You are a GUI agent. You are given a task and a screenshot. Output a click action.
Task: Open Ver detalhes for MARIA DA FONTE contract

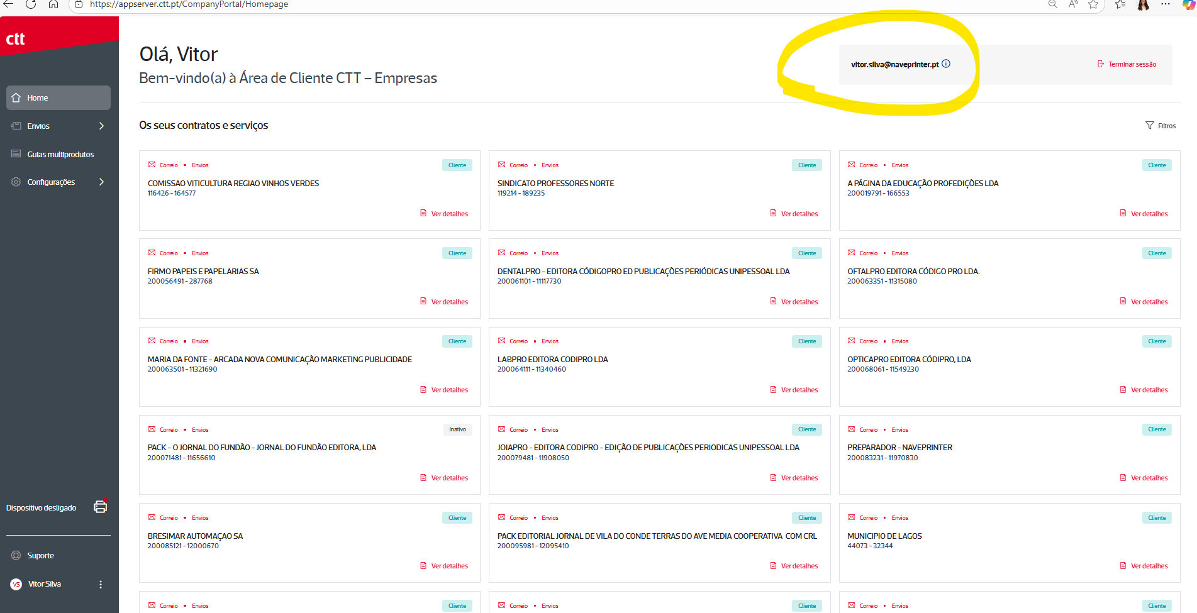(444, 390)
